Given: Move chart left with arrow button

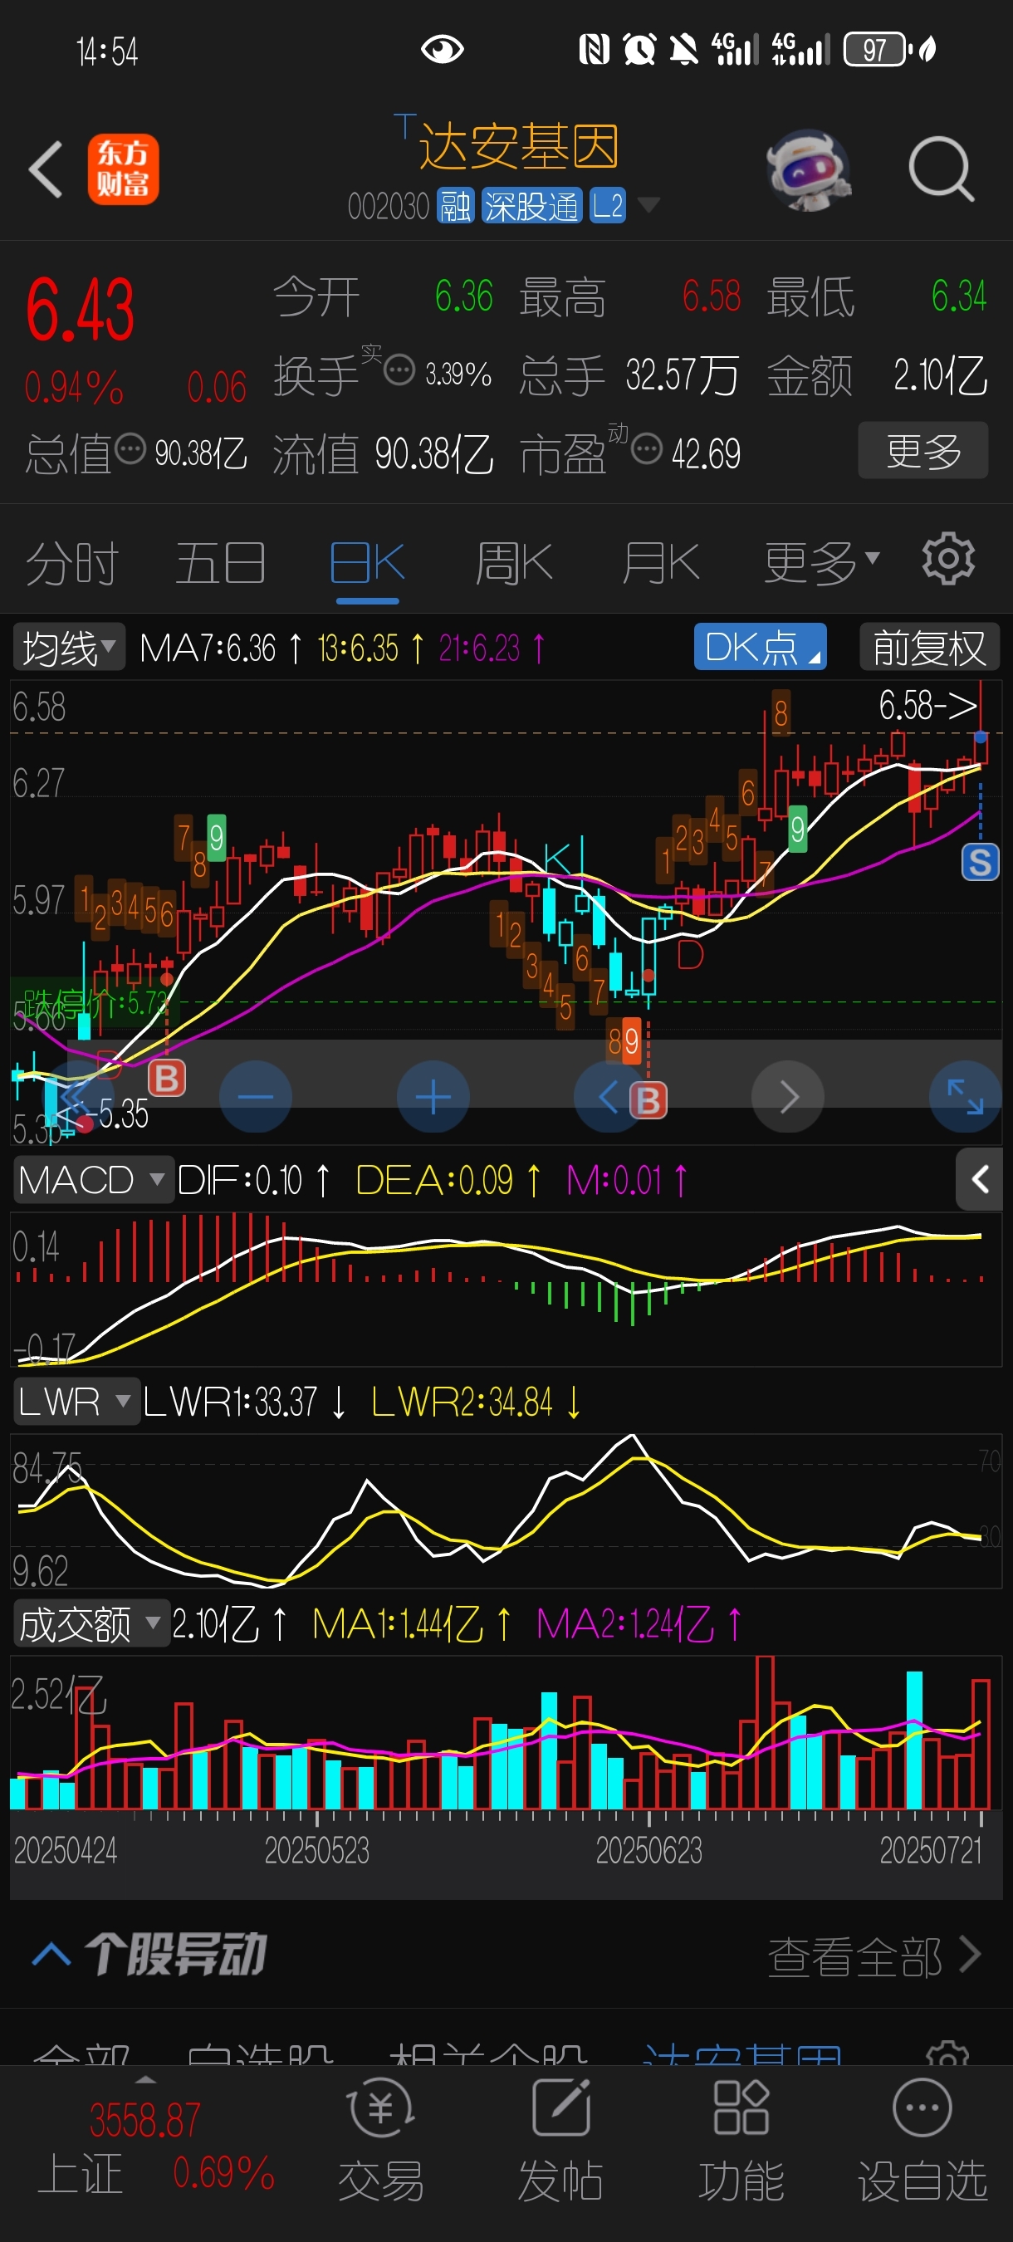Looking at the screenshot, I should (609, 1097).
